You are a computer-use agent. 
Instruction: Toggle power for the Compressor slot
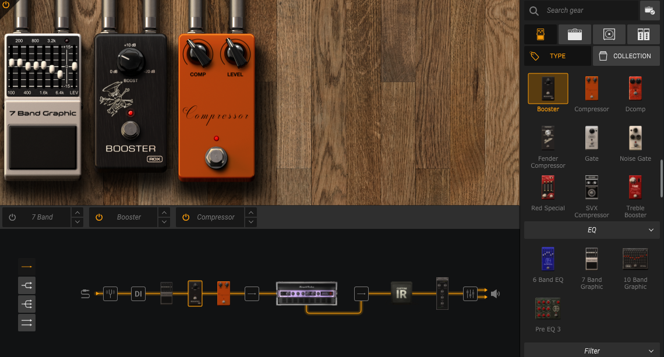[x=186, y=217]
